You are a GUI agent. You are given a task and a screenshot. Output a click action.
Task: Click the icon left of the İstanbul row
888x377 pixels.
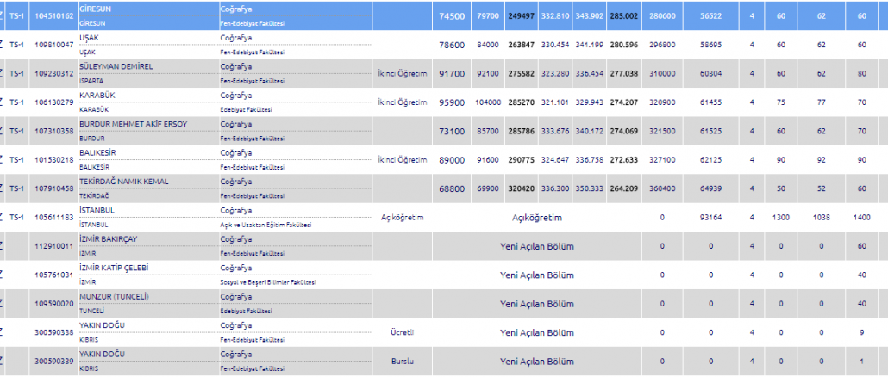3,217
